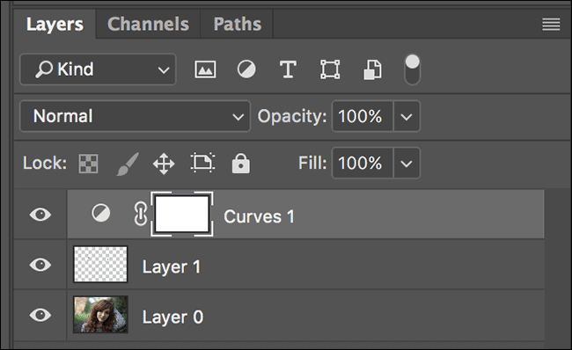Expand the Fill slider arrow
The width and height of the screenshot is (572, 350).
(x=407, y=164)
